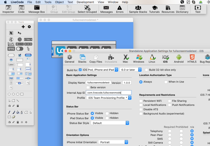
Task: Enable Push Notifications
Action: click(x=170, y=105)
